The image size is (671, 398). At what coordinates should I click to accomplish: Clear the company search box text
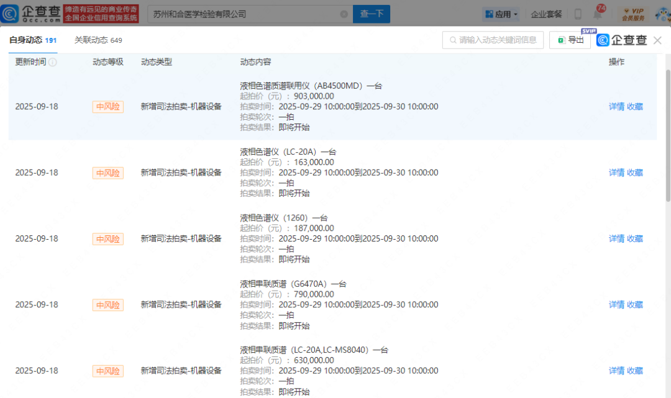pos(344,14)
